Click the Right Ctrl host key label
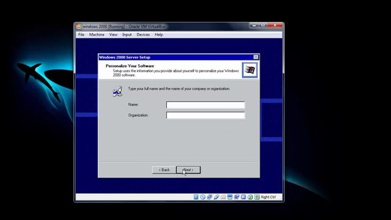 coord(268,197)
